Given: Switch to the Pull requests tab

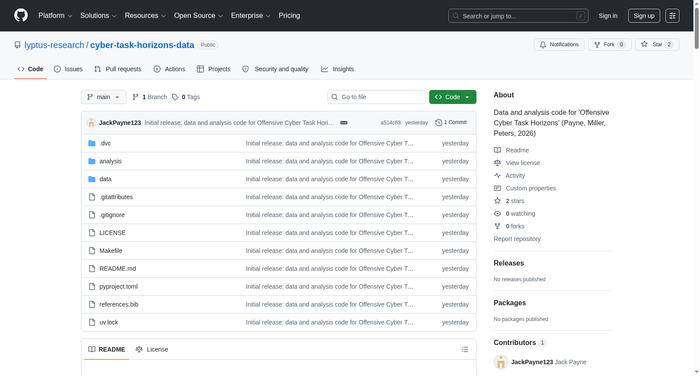Looking at the screenshot, I should (x=118, y=69).
